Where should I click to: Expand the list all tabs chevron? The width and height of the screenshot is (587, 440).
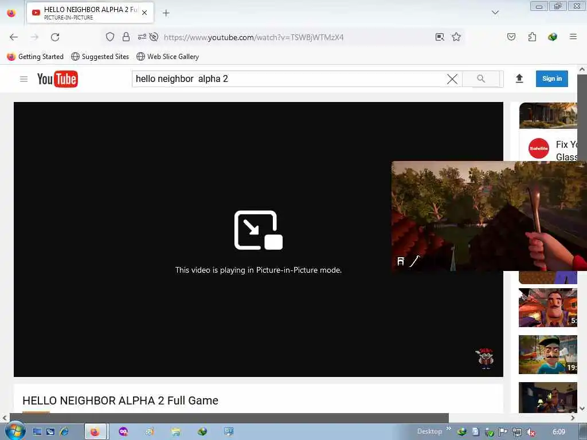coord(495,13)
